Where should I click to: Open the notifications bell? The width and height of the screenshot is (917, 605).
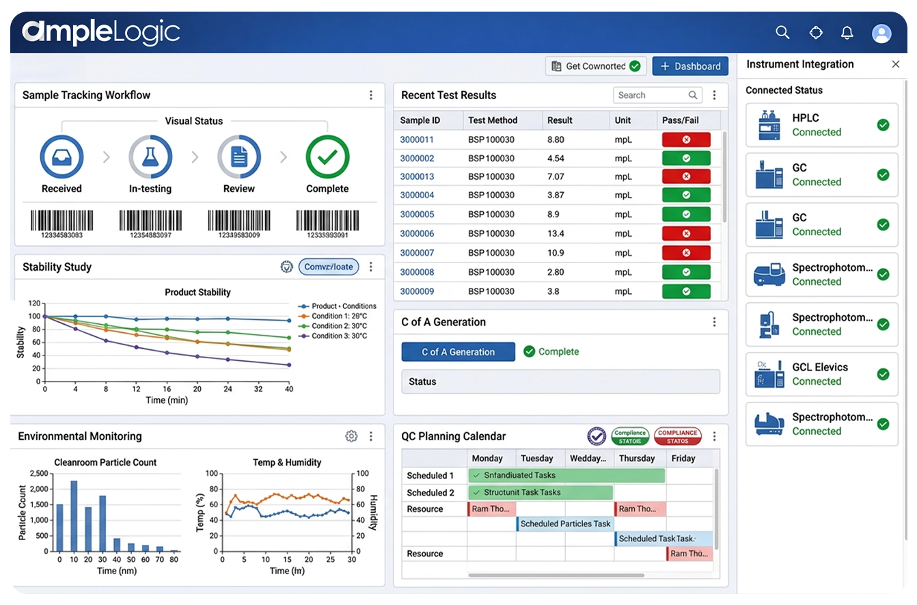[x=847, y=32]
